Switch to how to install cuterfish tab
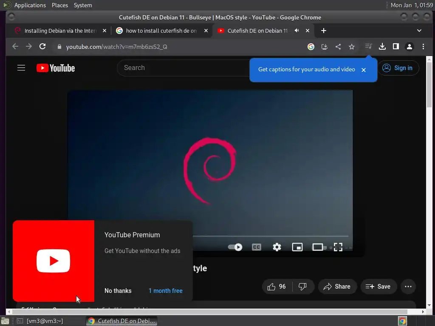Viewport: 435px width, 326px height. (161, 31)
